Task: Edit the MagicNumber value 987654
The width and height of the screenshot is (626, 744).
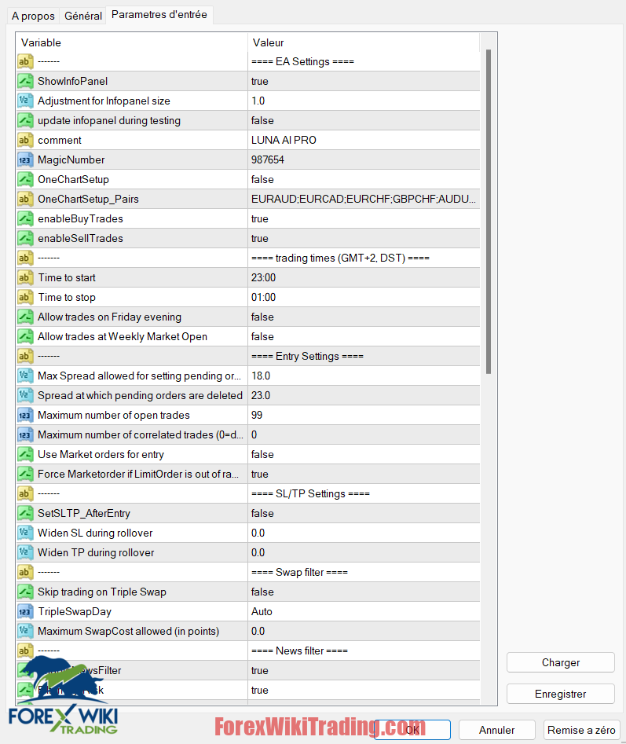Action: [364, 160]
